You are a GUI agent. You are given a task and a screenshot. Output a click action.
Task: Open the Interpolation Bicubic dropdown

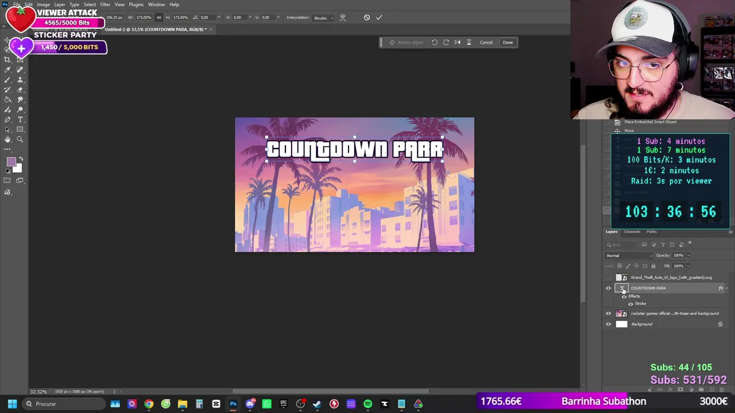(x=324, y=18)
